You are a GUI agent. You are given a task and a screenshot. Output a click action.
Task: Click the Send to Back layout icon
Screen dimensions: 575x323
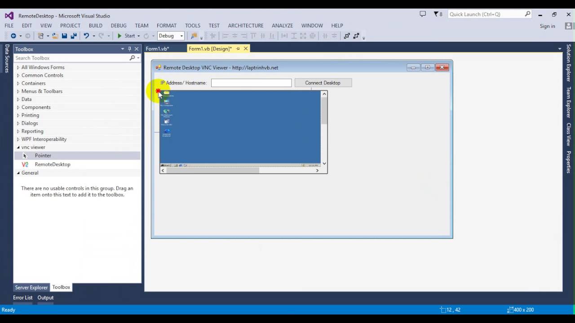point(356,36)
